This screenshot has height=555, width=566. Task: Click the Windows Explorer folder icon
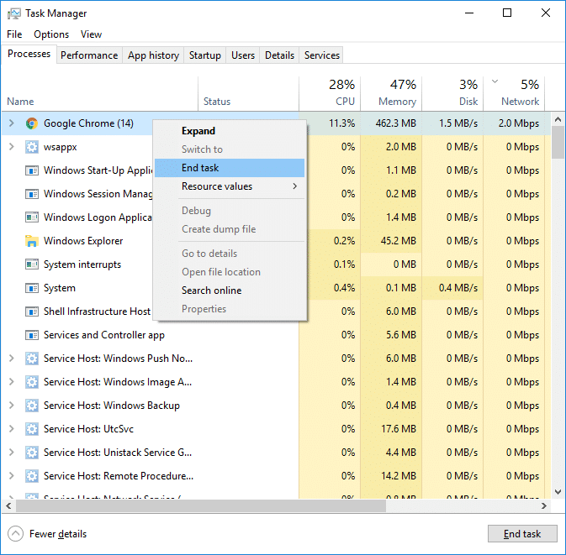coord(32,241)
